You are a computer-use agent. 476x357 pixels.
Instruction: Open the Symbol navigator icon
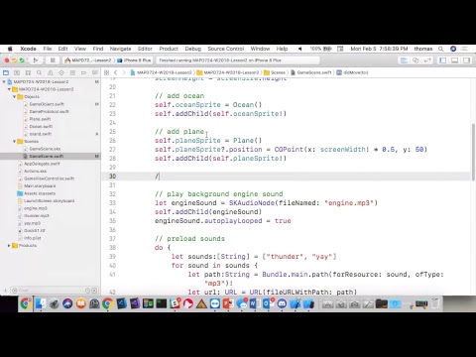(28, 72)
